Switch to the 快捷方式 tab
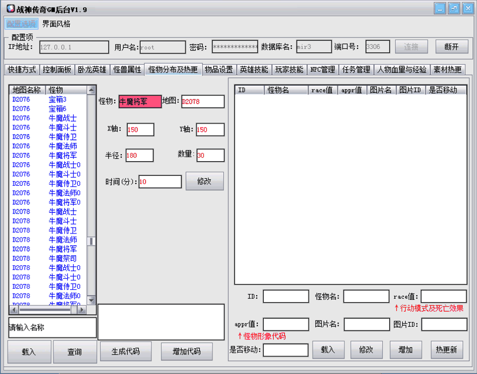Viewport: 477px width, 374px height. click(22, 69)
